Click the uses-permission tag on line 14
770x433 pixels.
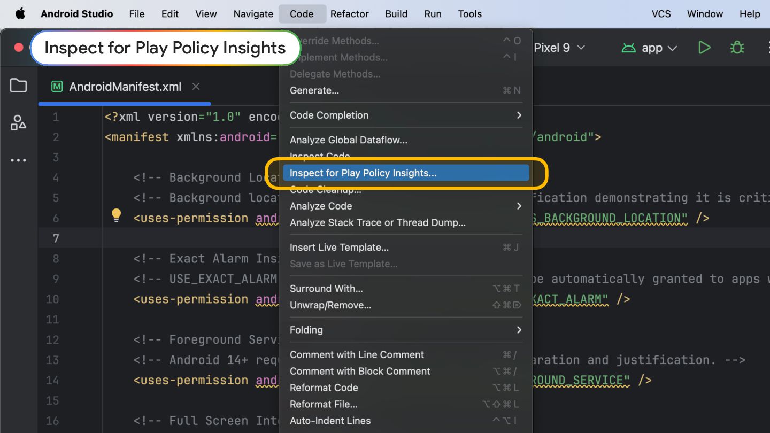tap(191, 381)
